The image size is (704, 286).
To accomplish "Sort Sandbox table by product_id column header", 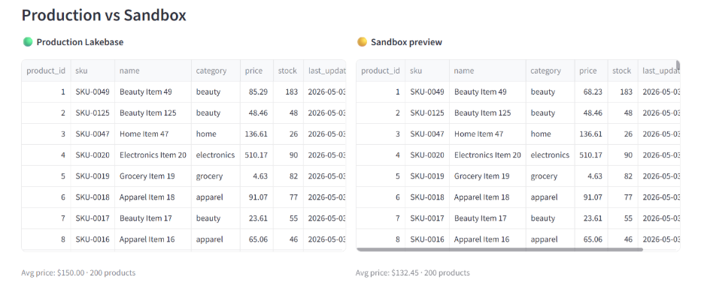I will tap(381, 71).
